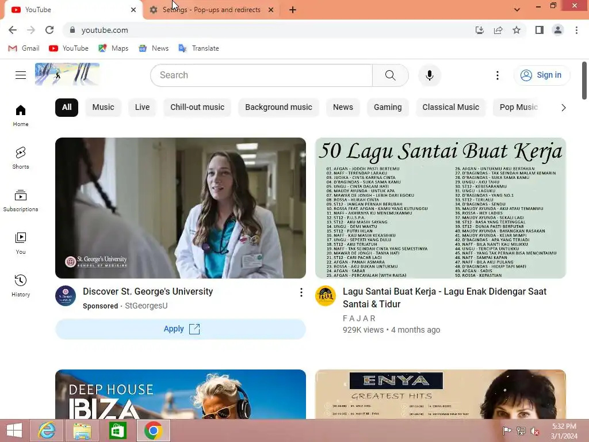Image resolution: width=589 pixels, height=442 pixels.
Task: Open the Maps bookmark
Action: click(113, 48)
